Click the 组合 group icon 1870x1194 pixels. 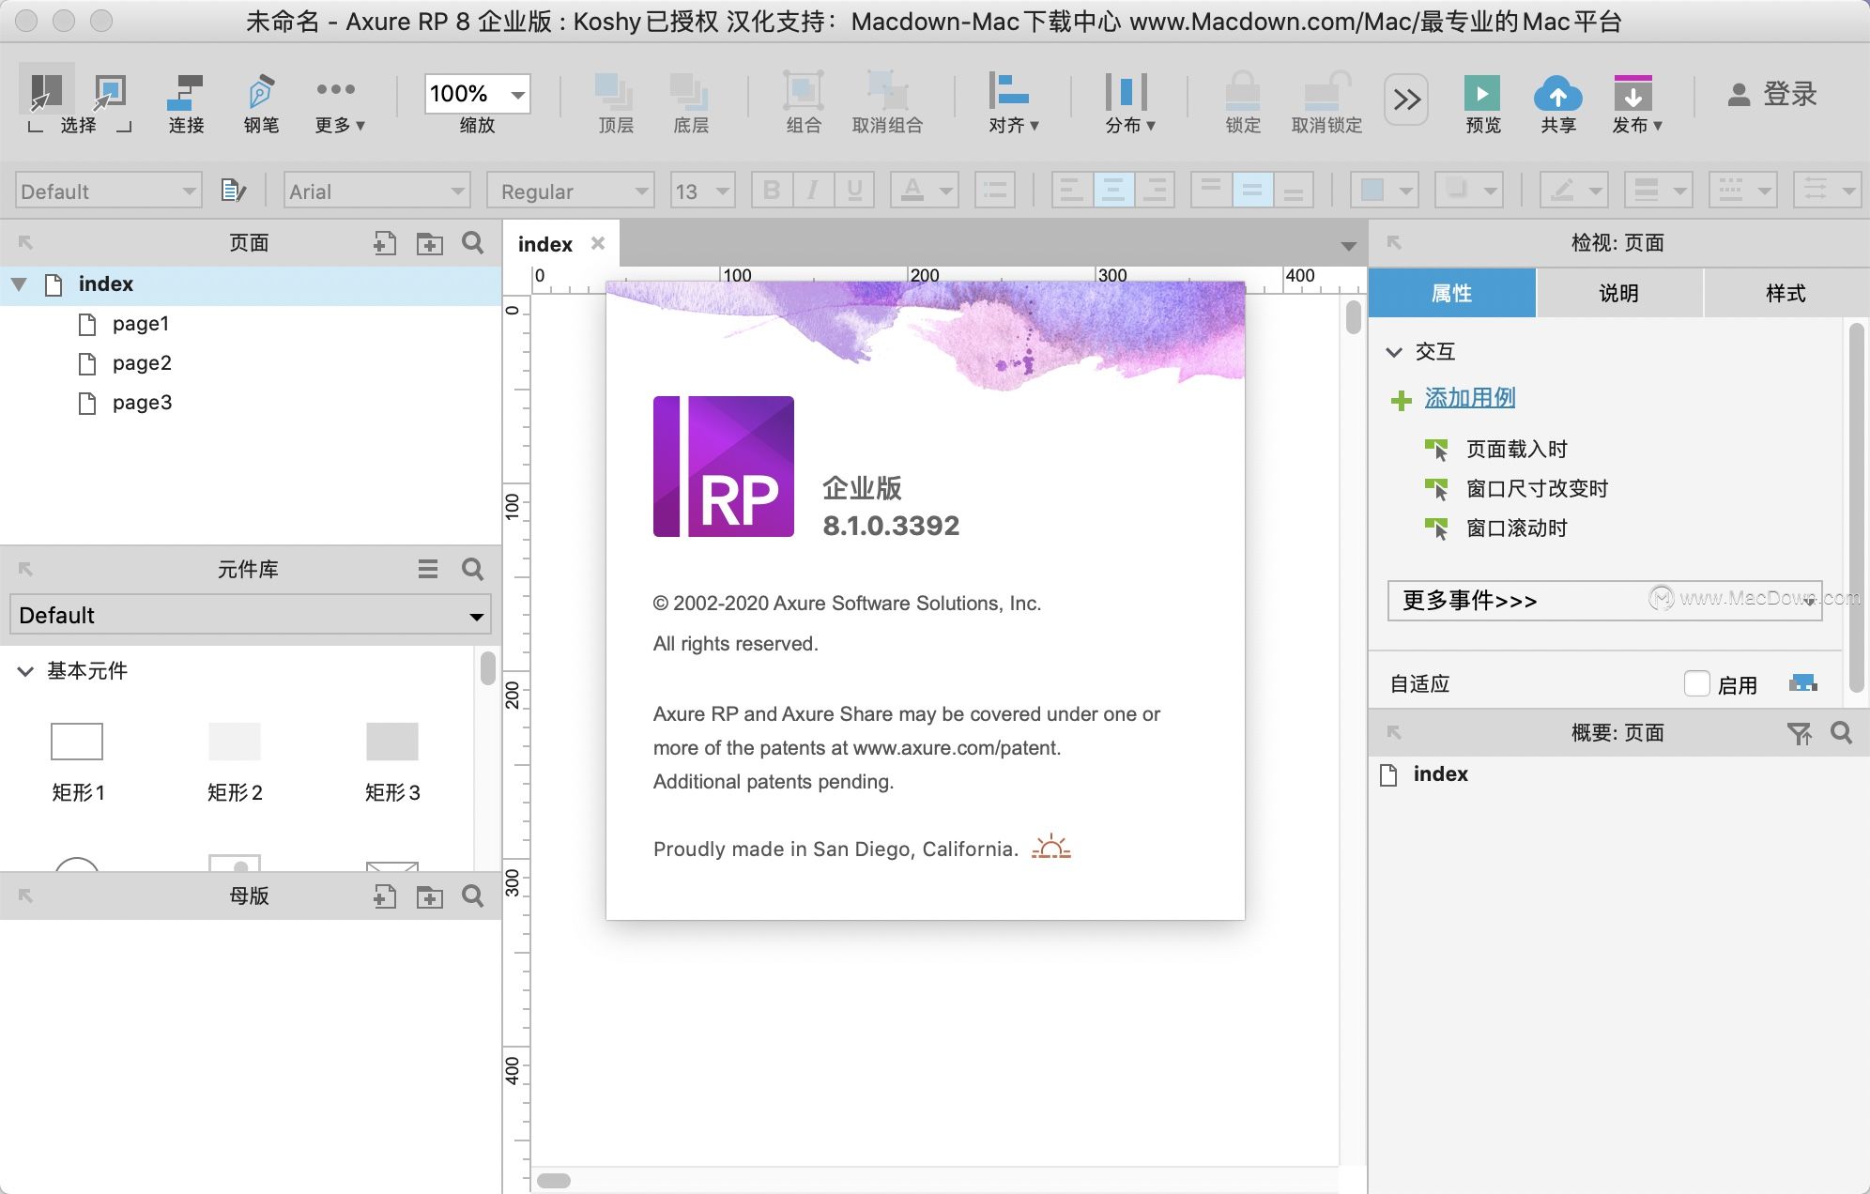[804, 92]
